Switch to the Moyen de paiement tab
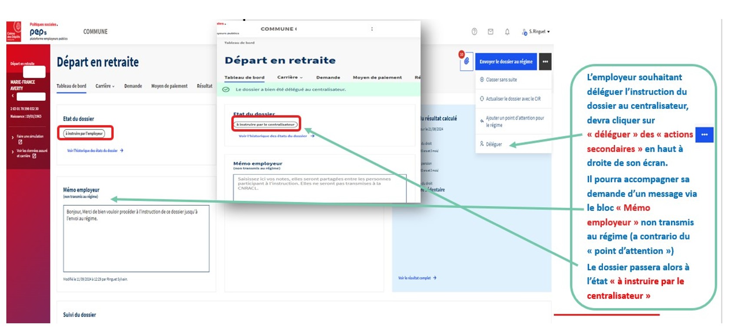Viewport: 729px width, 335px height. click(169, 86)
